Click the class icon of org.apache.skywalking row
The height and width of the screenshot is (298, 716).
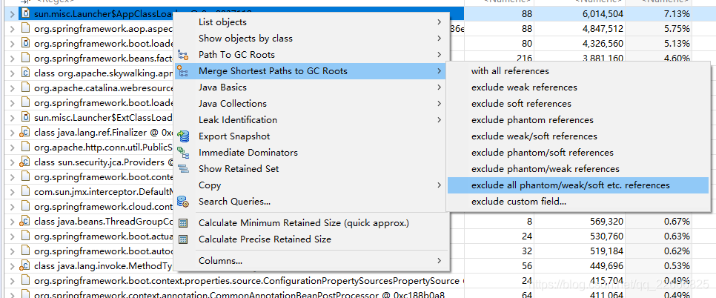click(25, 73)
